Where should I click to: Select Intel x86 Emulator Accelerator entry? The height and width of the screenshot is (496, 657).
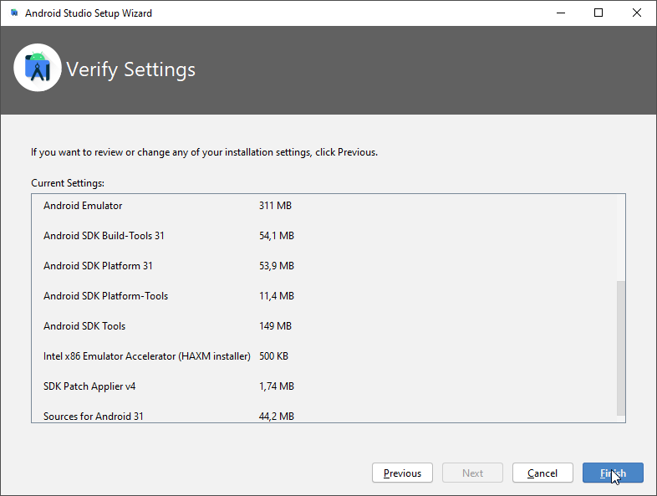click(x=146, y=356)
